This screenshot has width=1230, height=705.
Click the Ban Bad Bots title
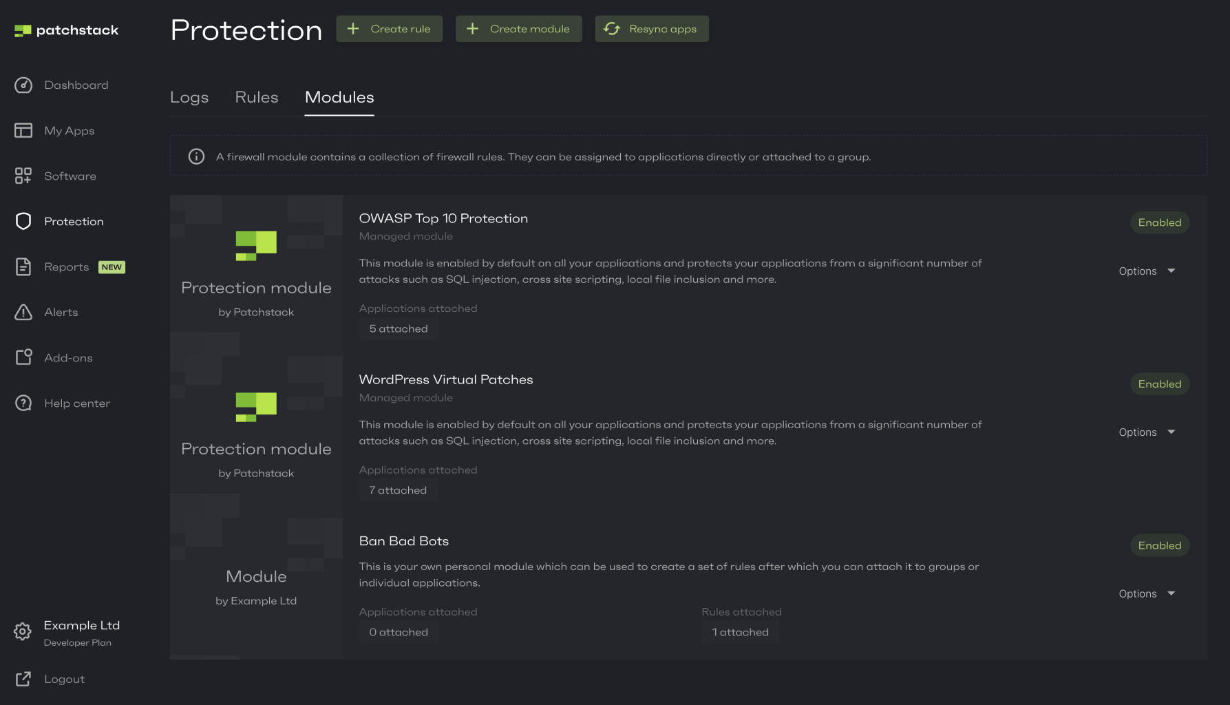(x=404, y=542)
